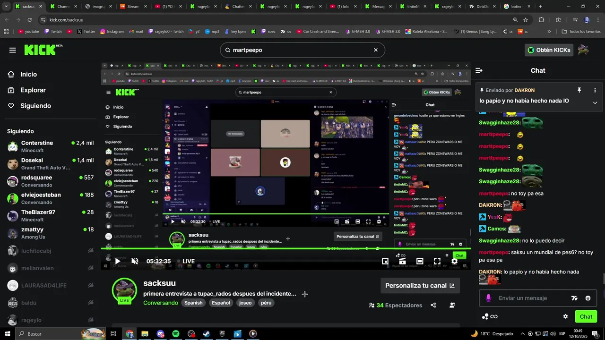The width and height of the screenshot is (605, 340).
Task: Click the purple microphone chat icon
Action: (488, 298)
